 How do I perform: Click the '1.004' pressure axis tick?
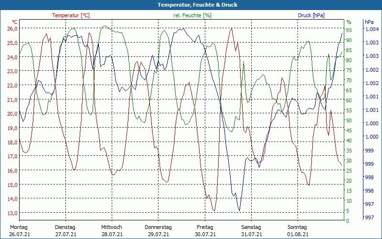[x=371, y=30]
